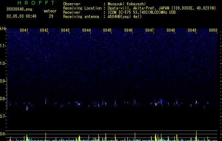The width and height of the screenshot is (222, 141).
Task: Click the 0.6 frequency axis label
Action: (x=3, y=134)
